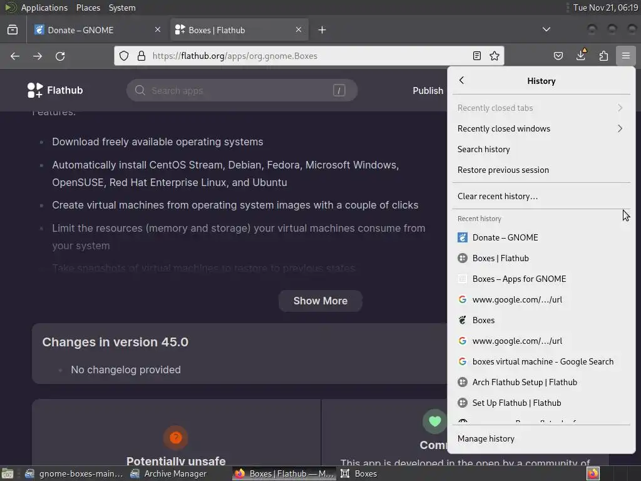Click the Flathub logo
641x481 pixels.
55,90
